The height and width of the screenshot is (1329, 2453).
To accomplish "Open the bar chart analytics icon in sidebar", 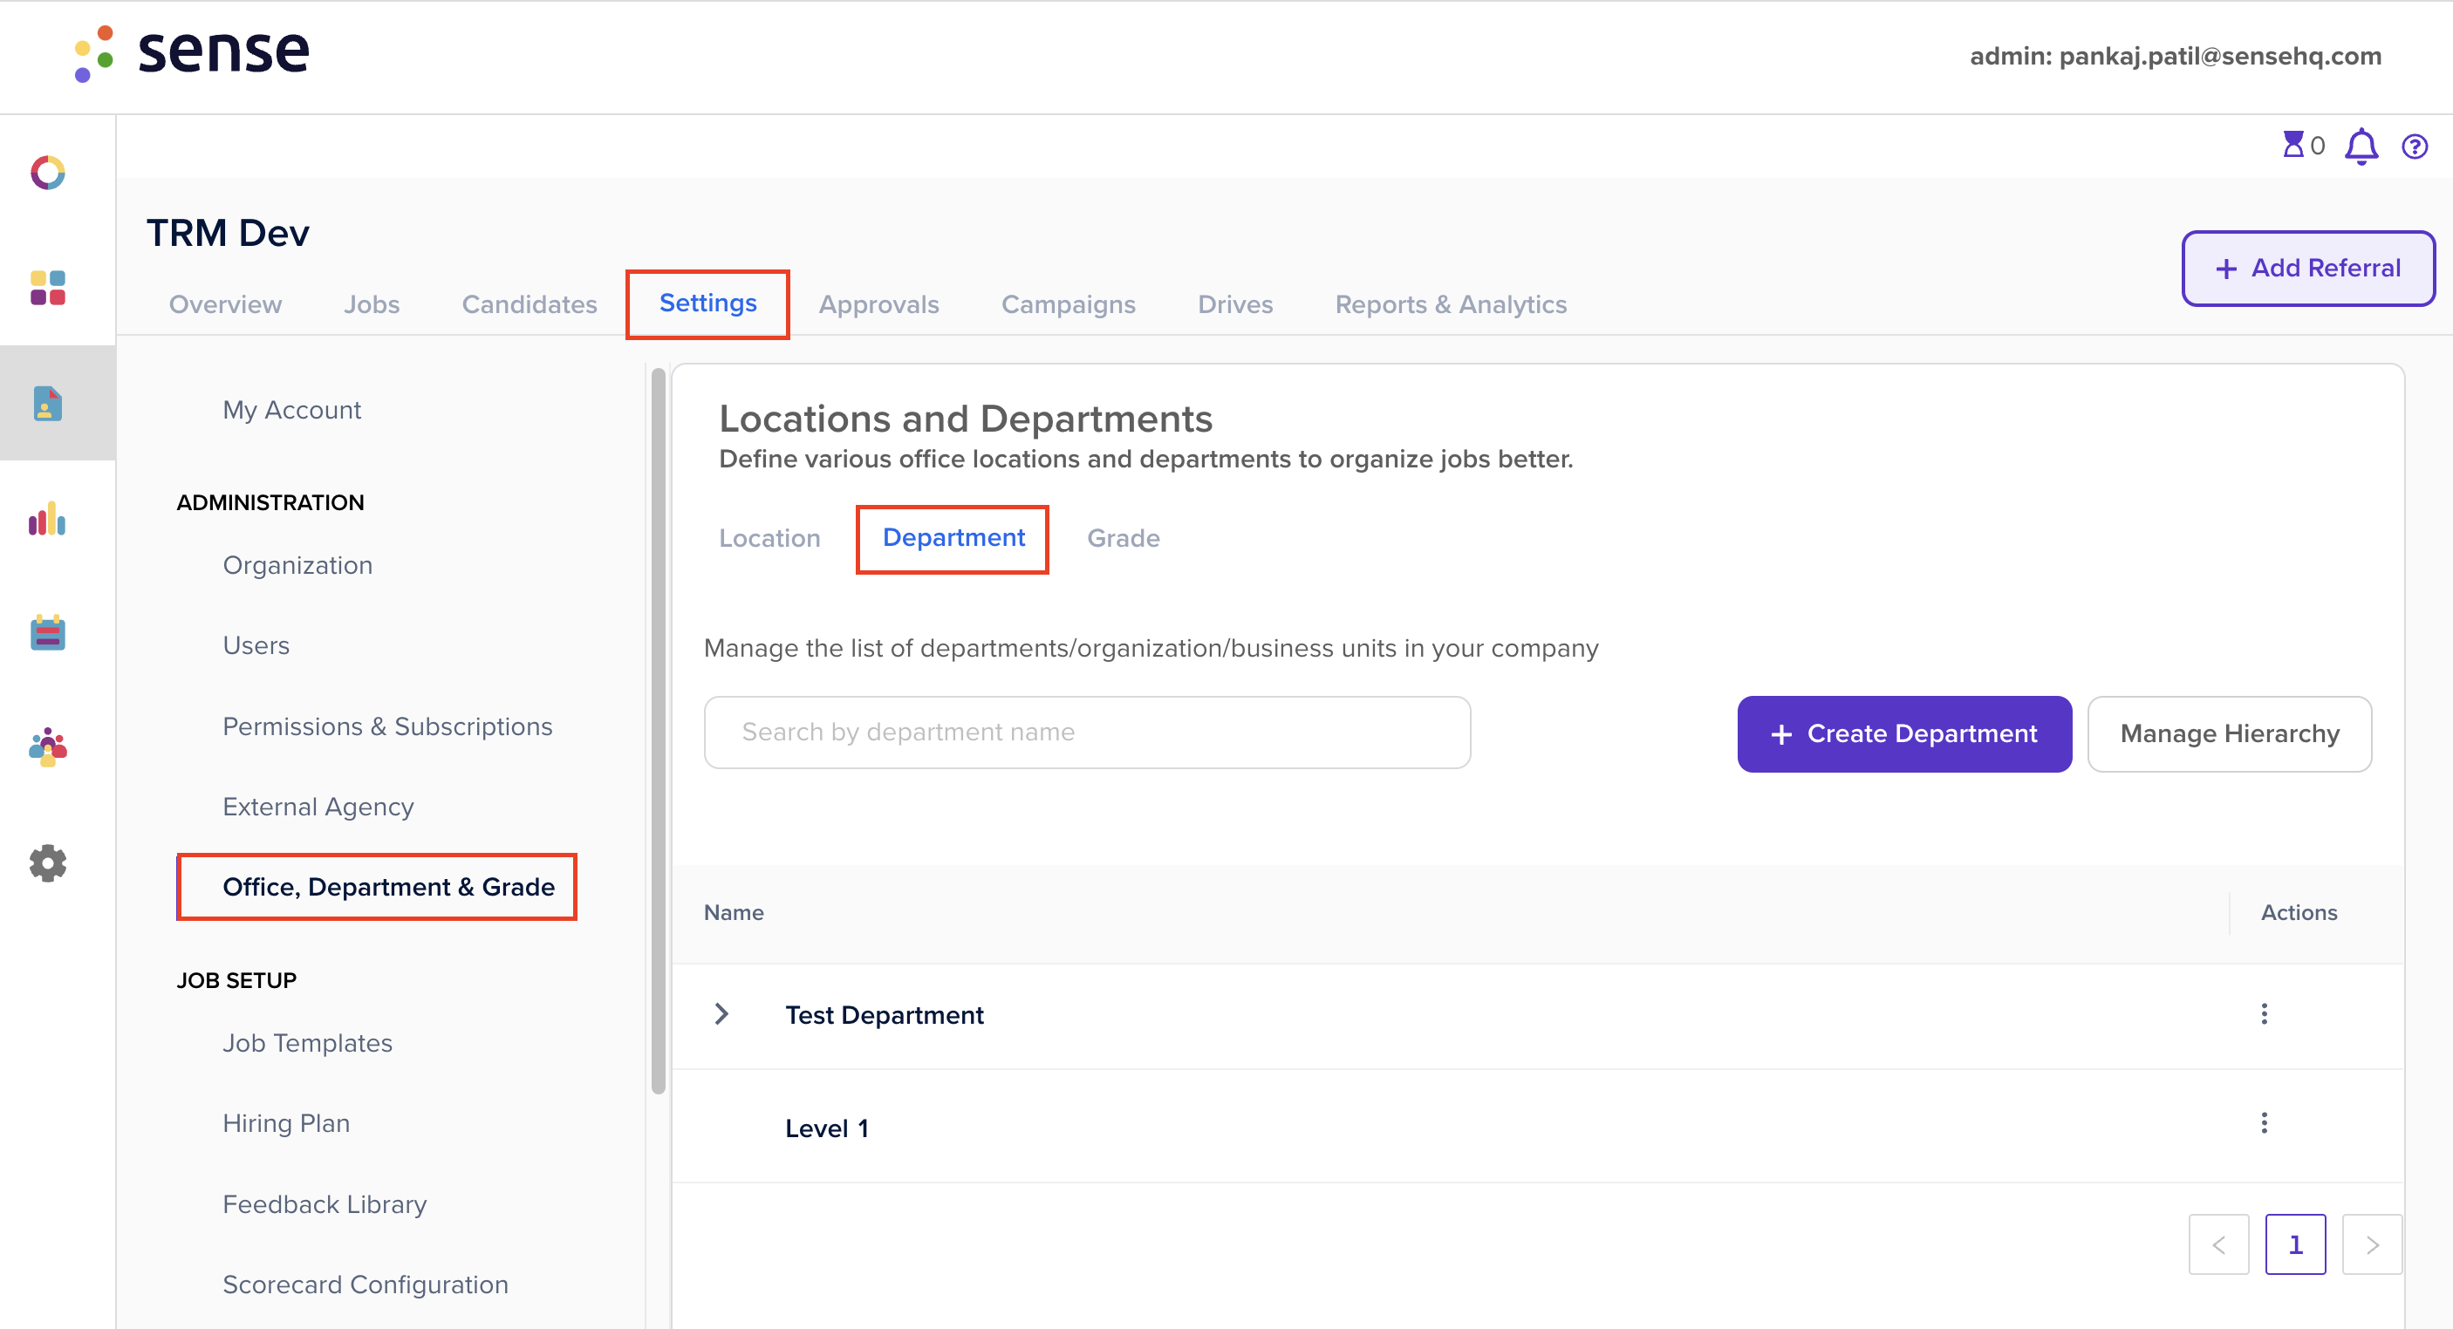I will [48, 519].
